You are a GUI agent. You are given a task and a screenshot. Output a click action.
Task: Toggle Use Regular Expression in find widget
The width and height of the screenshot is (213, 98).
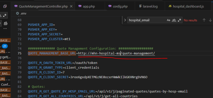[x=179, y=20]
